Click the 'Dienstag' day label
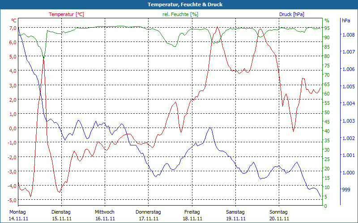Screen dimensions: 358x223 [x=61, y=212]
